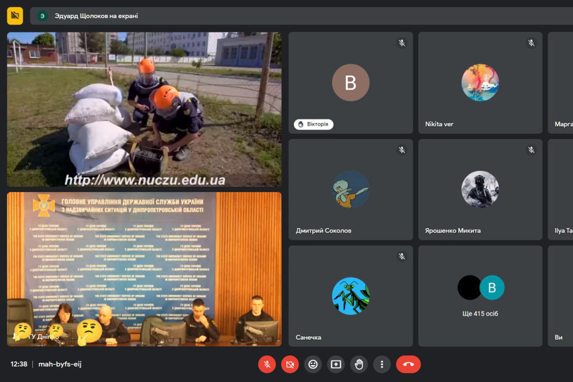
Task: Start presenting screen button
Action: tap(336, 364)
